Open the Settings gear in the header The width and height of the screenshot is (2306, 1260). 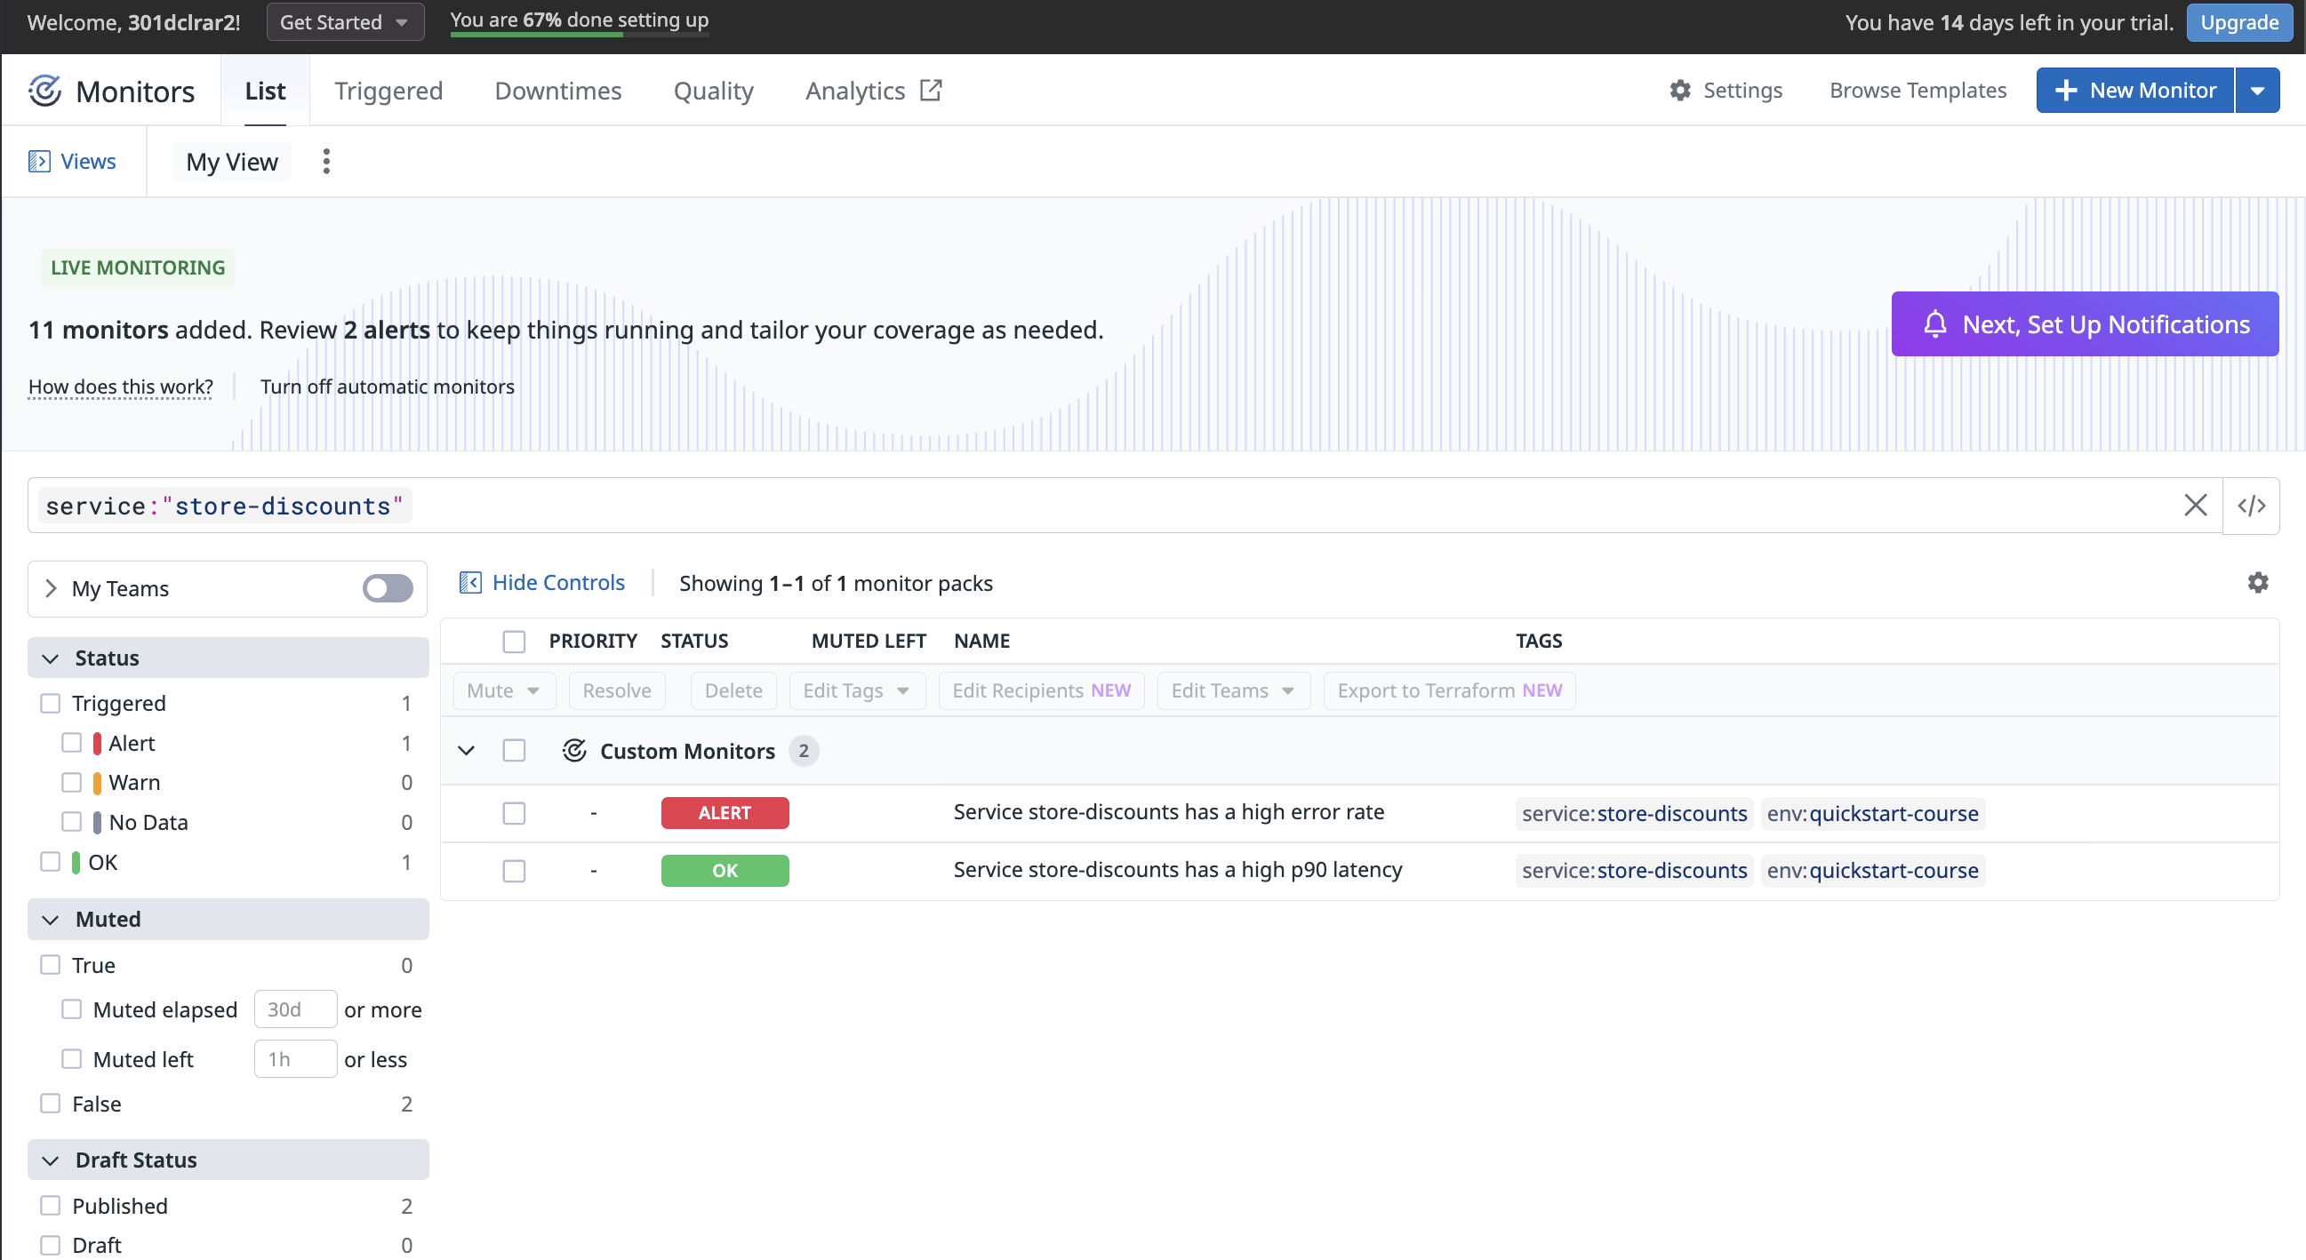(1680, 91)
